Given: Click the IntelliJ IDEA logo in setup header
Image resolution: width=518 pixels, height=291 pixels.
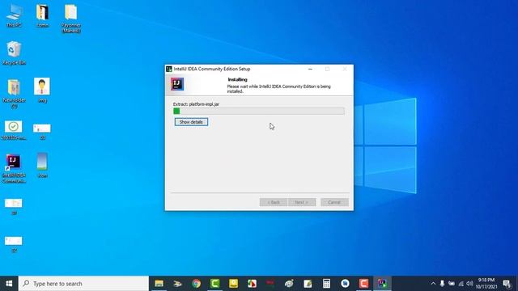Looking at the screenshot, I should click(x=177, y=84).
